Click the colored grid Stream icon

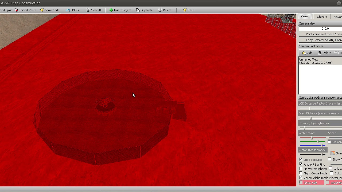333,153
